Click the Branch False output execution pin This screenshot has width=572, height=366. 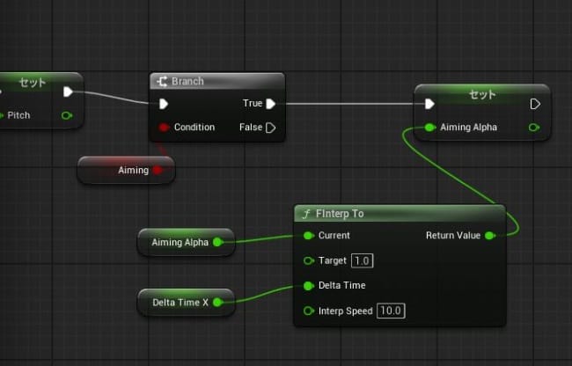point(271,128)
